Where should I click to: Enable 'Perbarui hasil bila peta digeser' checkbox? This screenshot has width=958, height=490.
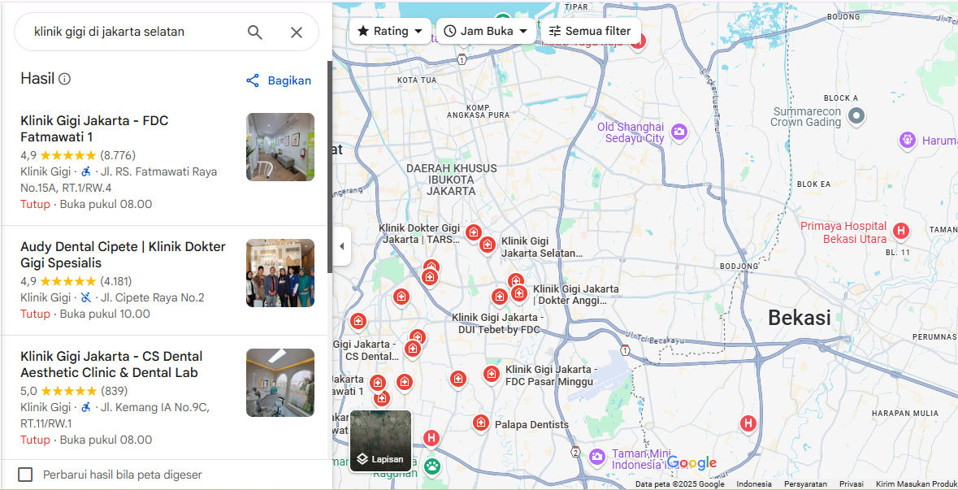25,475
